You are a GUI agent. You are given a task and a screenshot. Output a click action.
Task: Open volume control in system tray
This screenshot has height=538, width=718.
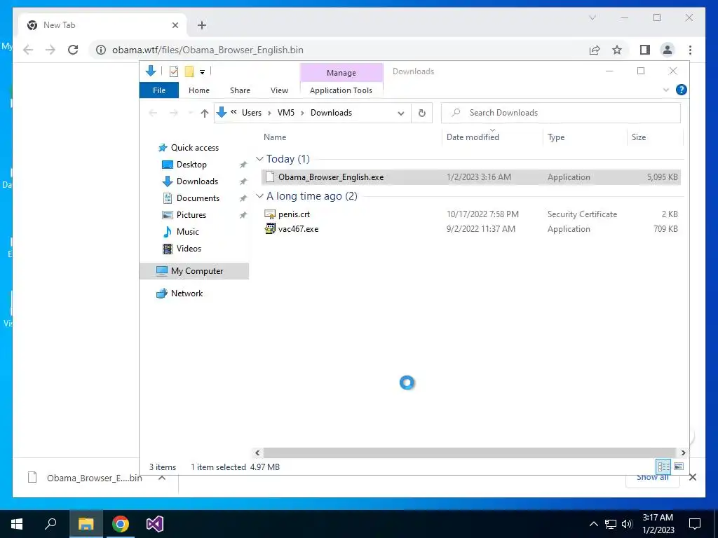tap(627, 524)
